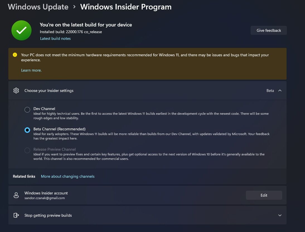Click the yellow warning info icon
Image resolution: width=305 pixels, height=232 pixels.
click(15, 55)
